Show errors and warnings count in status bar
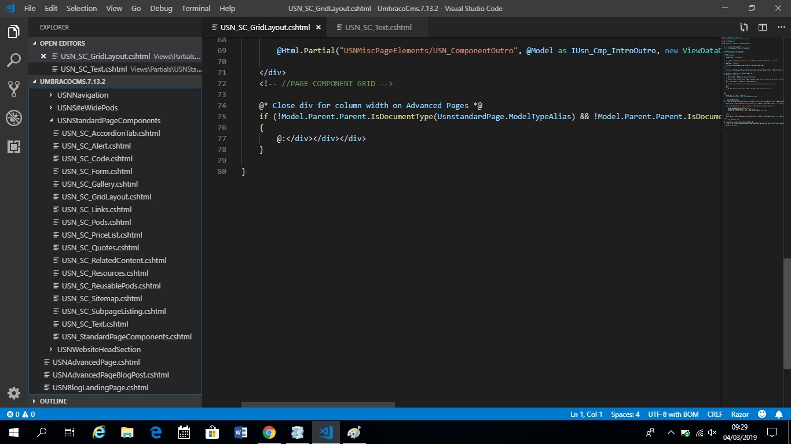The width and height of the screenshot is (791, 444). [x=21, y=415]
